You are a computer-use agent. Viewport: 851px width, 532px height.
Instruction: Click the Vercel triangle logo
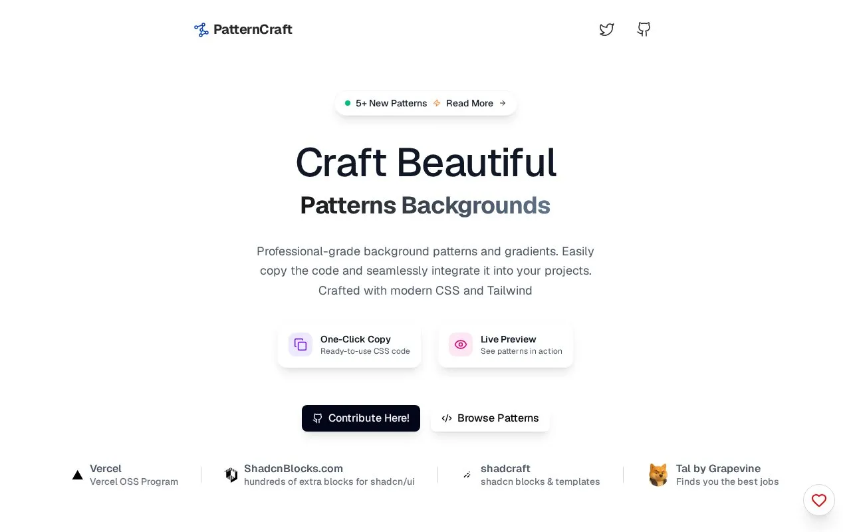[x=78, y=475]
